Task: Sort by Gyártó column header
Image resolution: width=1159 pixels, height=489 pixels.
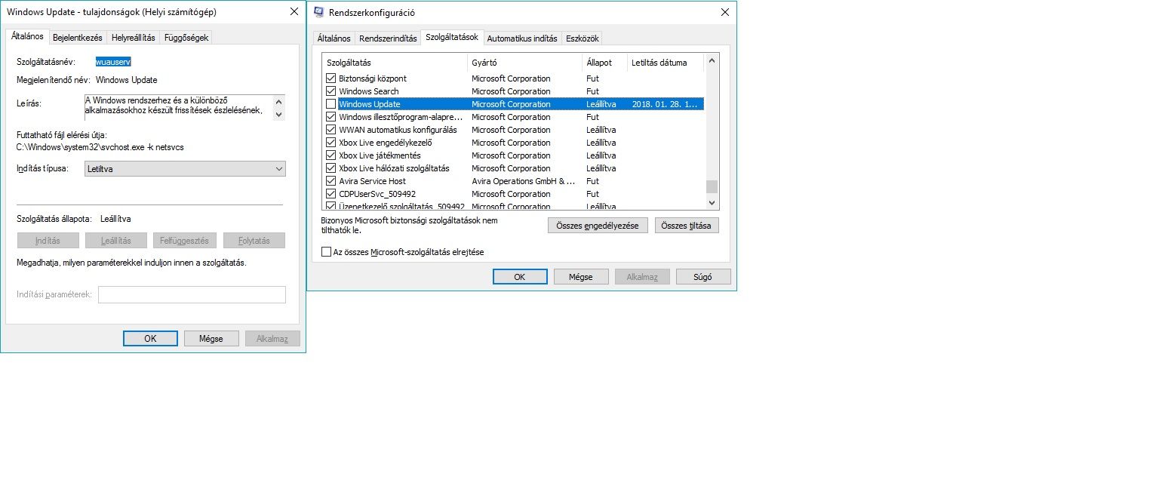Action: (525, 63)
